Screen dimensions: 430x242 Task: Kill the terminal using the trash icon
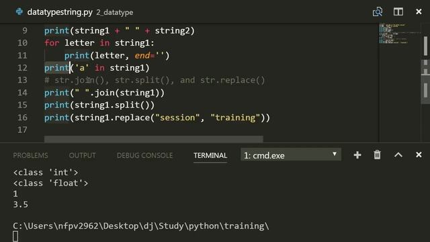(378, 155)
